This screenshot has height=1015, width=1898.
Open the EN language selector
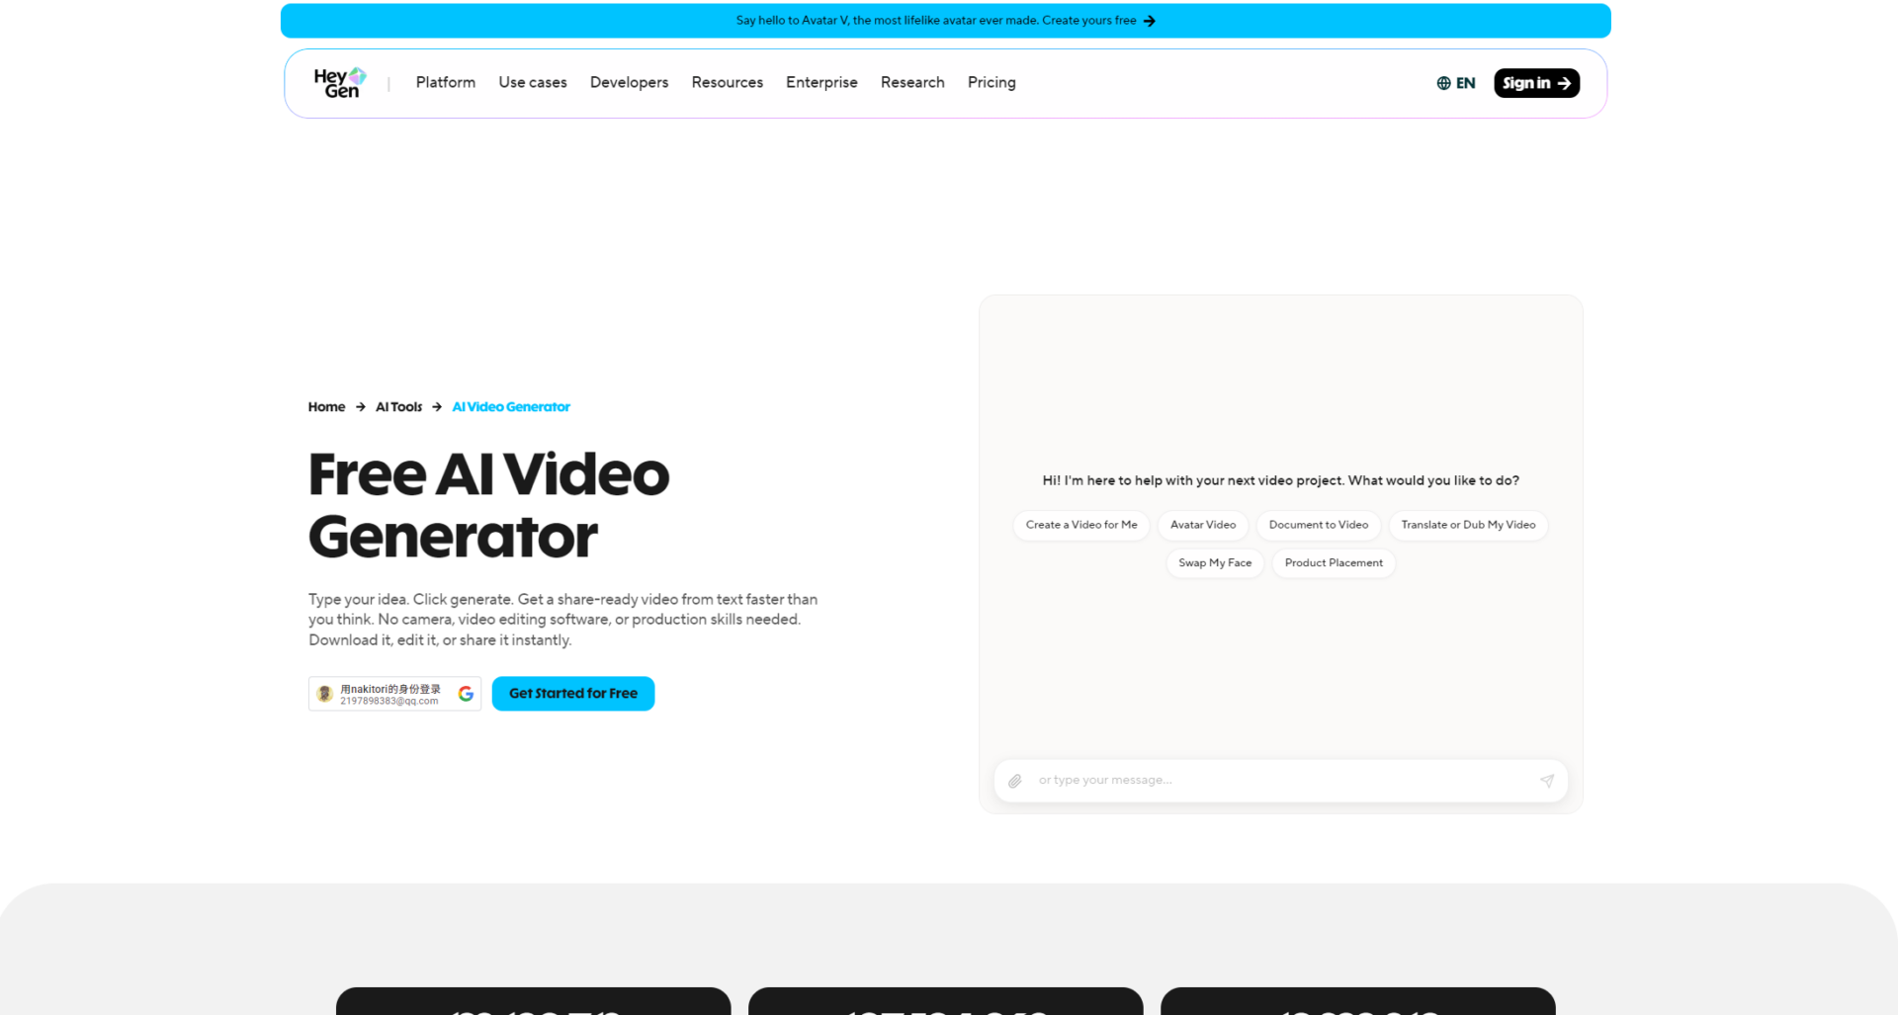click(x=1456, y=83)
